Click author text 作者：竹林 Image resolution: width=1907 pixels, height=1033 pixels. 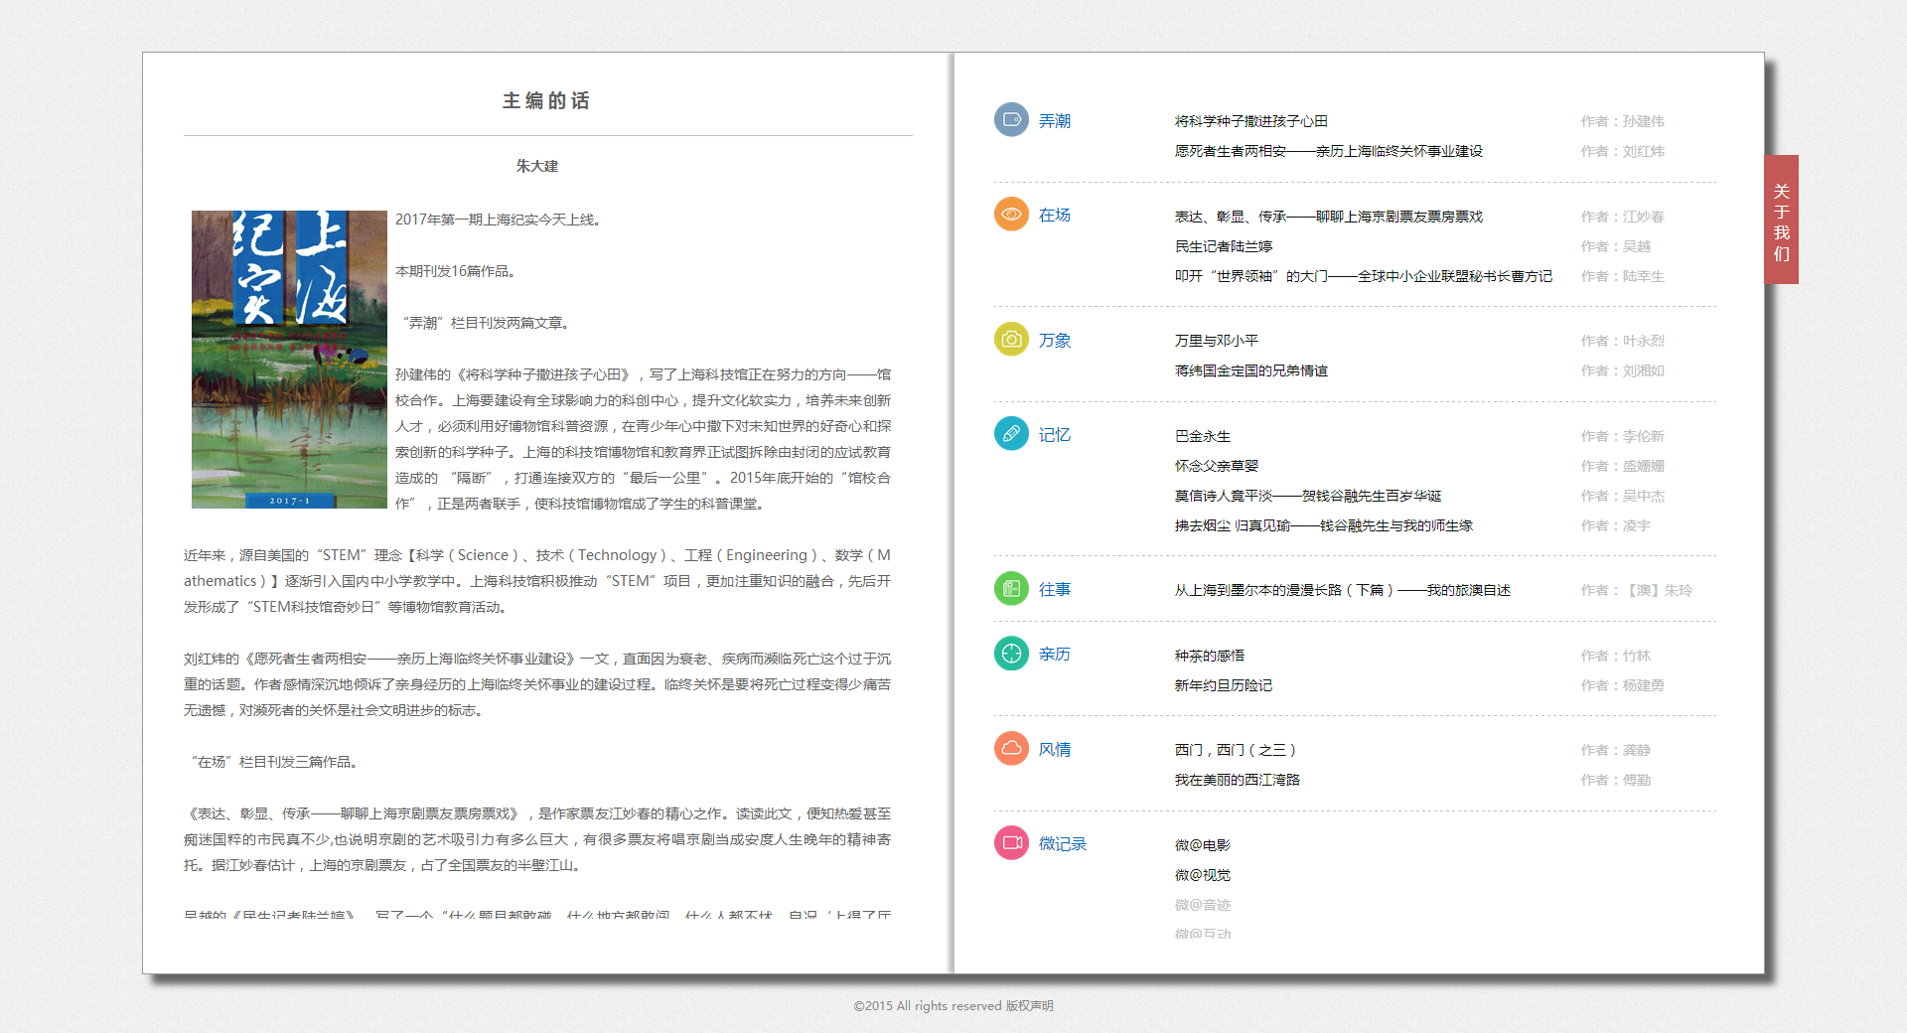1616,656
